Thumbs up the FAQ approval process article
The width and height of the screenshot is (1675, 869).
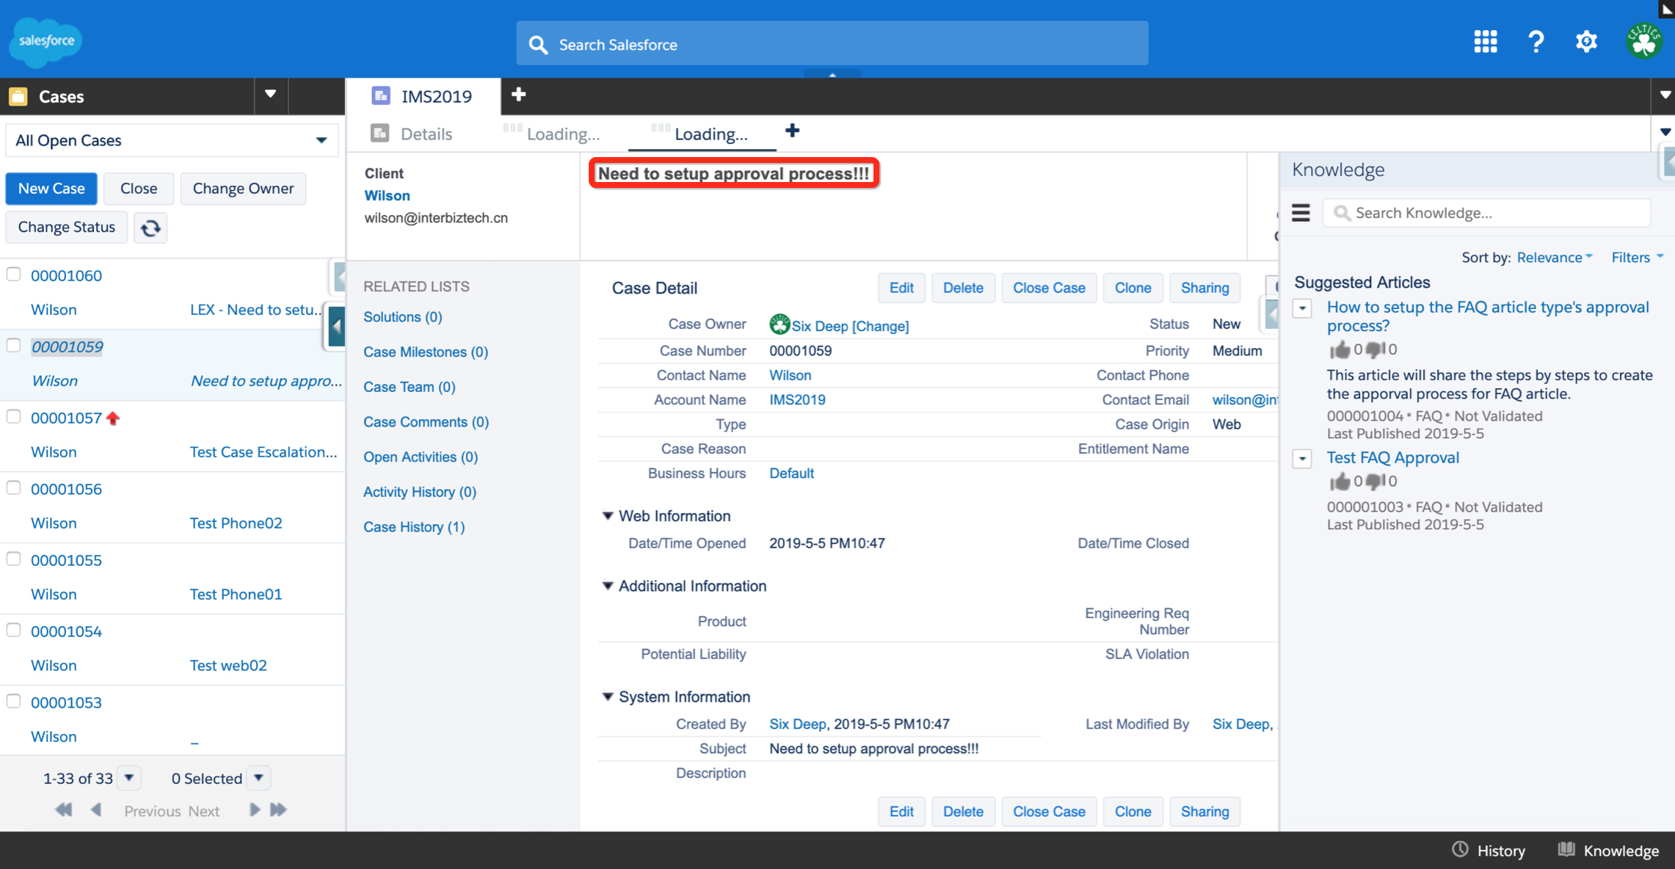click(x=1340, y=349)
